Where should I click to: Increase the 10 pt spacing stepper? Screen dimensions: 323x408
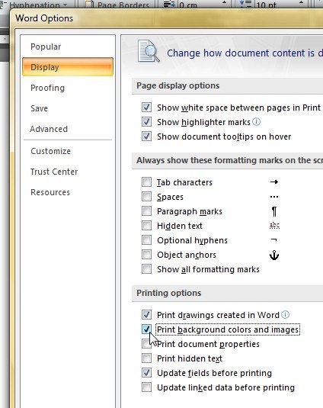point(301,2)
